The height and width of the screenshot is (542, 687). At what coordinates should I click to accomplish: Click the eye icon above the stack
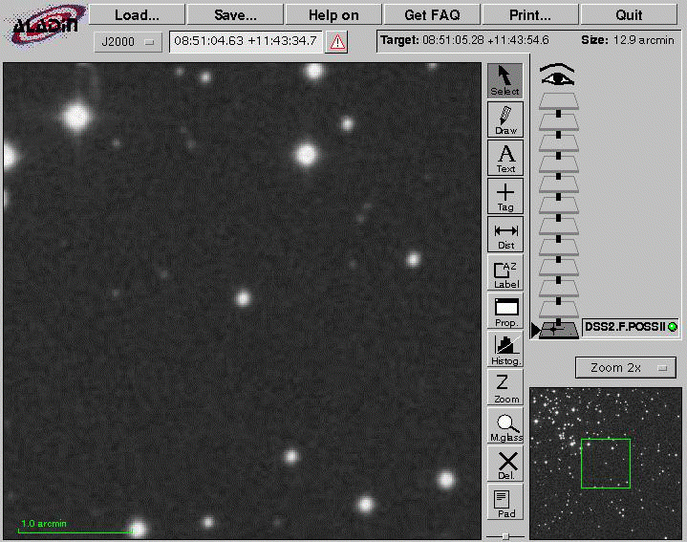[x=557, y=75]
